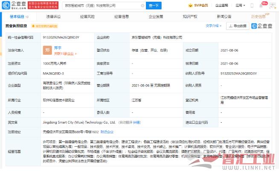279x174 pixels.
Task: Open the 附近企业 link beside address
Action: click(x=107, y=132)
